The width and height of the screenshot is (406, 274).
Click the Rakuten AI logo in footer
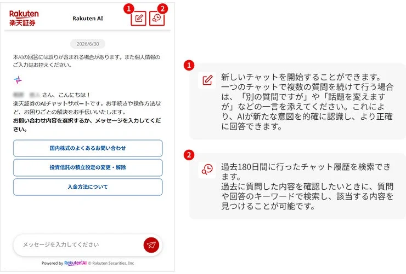[x=75, y=263]
